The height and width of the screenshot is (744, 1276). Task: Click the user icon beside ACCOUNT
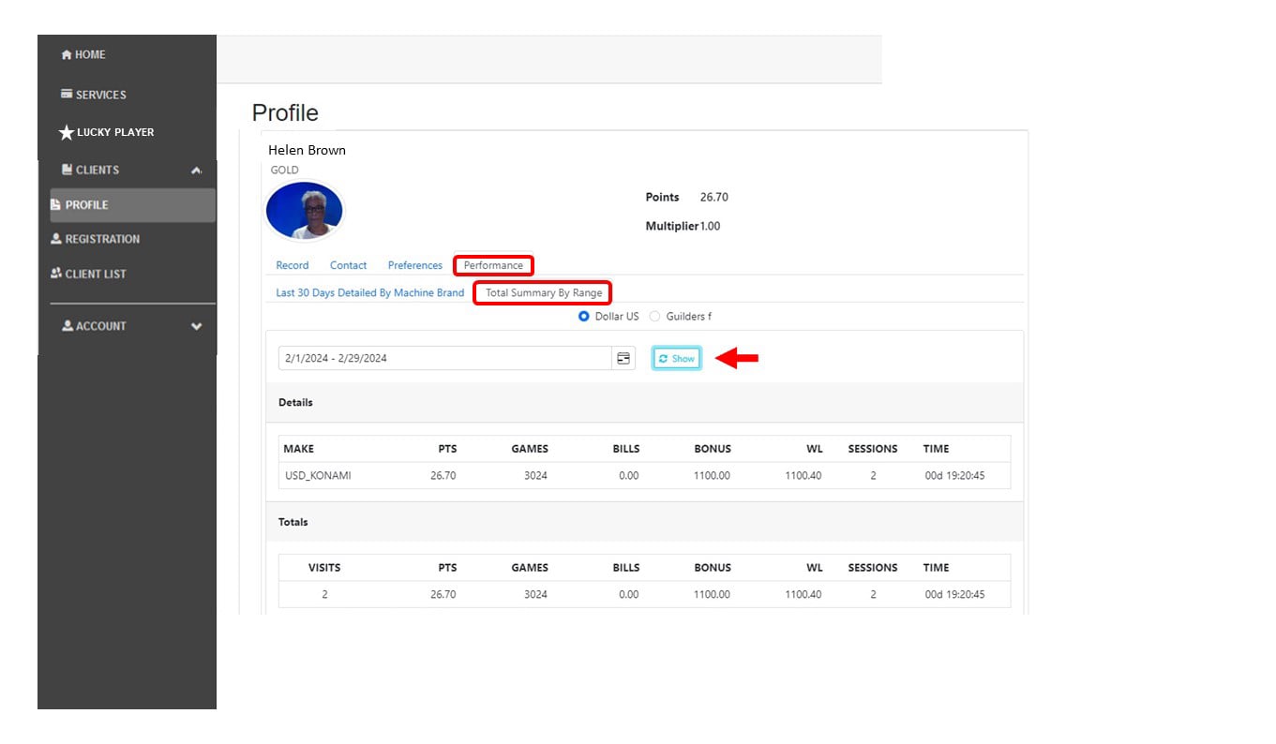click(x=68, y=326)
